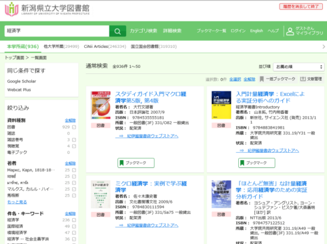Viewport: 327px width, 244px height.
Task: Go to トップ画面 breadcrumb
Action: pyautogui.click(x=15, y=58)
